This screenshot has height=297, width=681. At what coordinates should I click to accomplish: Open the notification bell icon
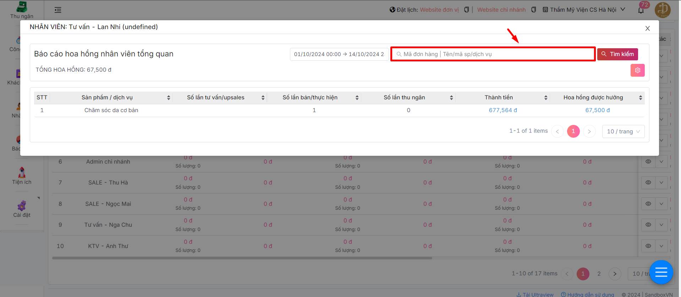click(641, 10)
